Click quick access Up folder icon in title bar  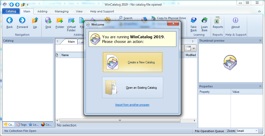click(x=23, y=5)
